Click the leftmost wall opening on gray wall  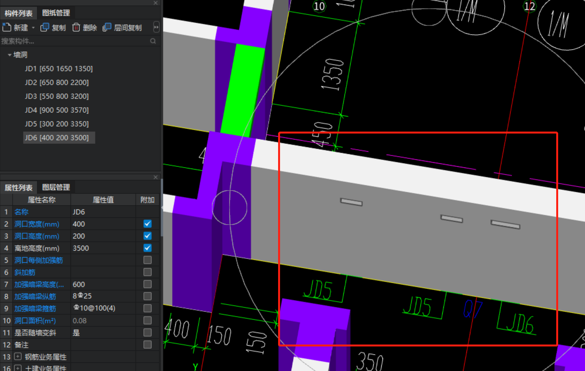click(x=351, y=202)
